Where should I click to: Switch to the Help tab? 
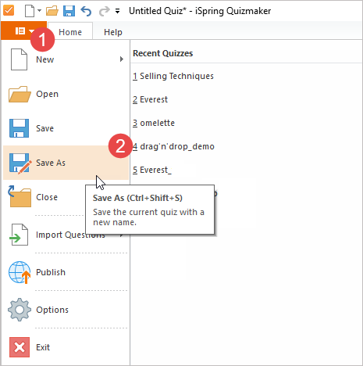113,32
